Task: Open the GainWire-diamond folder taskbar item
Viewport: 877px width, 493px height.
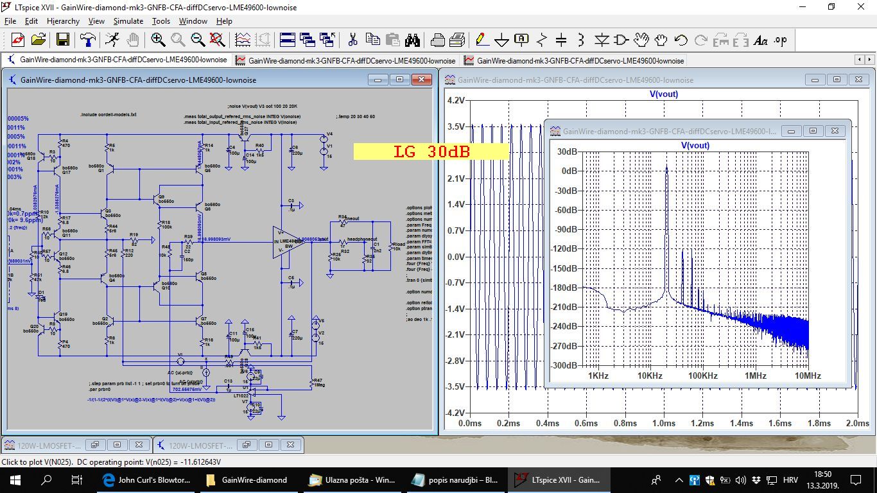Action: [249, 480]
